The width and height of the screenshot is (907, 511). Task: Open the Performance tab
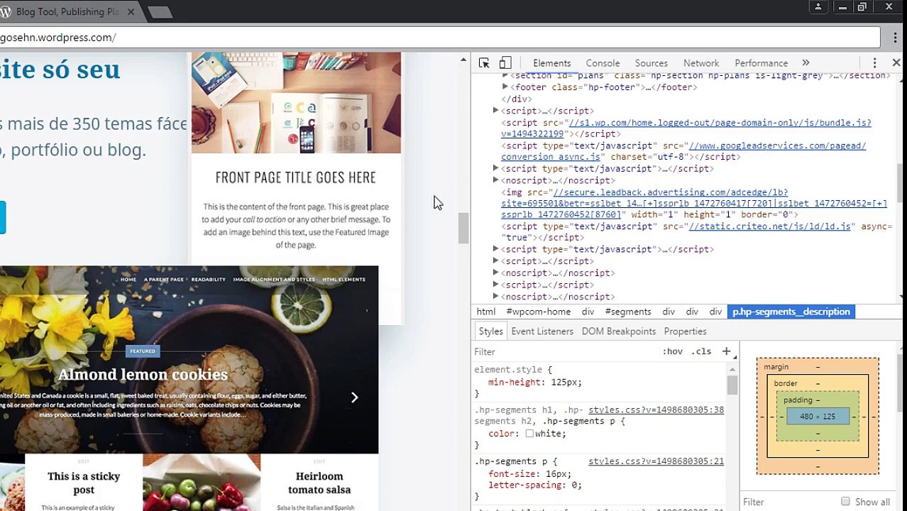(x=761, y=63)
